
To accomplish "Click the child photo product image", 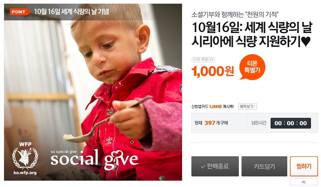I will pos(93,92).
